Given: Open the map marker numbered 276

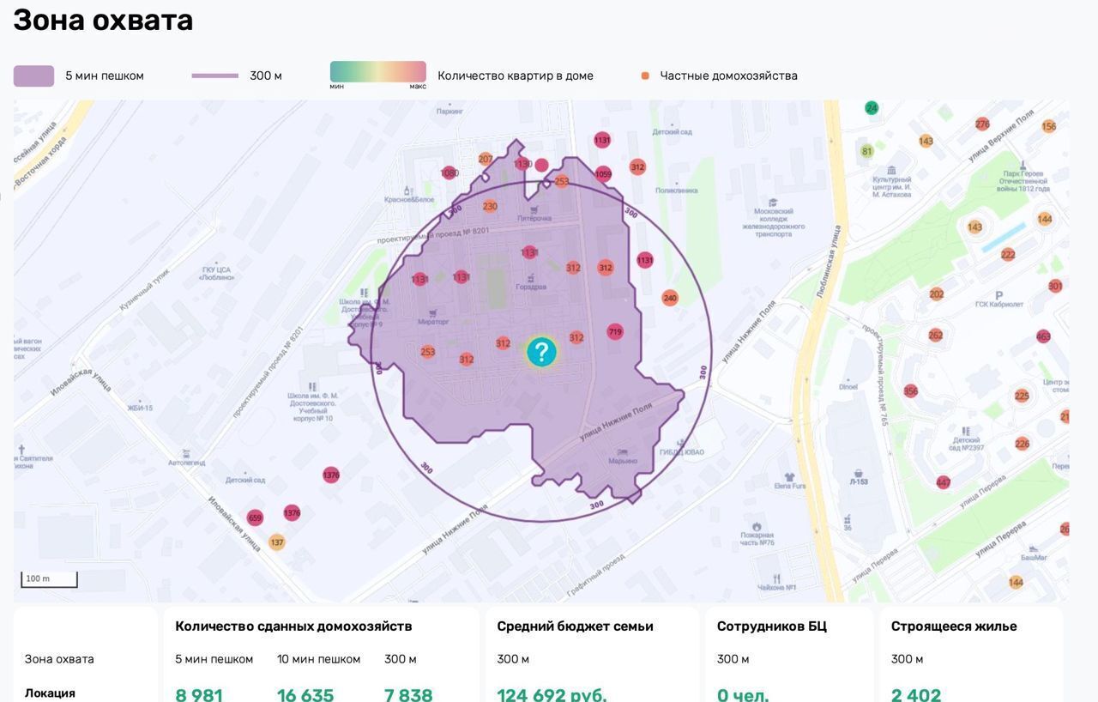Looking at the screenshot, I should (x=982, y=124).
